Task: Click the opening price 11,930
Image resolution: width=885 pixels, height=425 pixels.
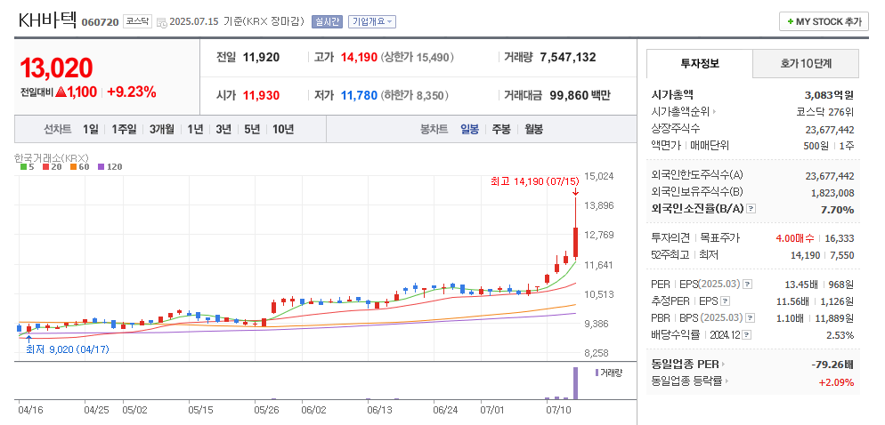Action: tap(262, 95)
